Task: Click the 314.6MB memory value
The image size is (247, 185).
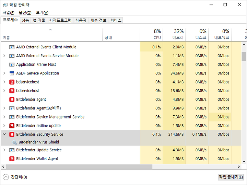Action: point(176,135)
